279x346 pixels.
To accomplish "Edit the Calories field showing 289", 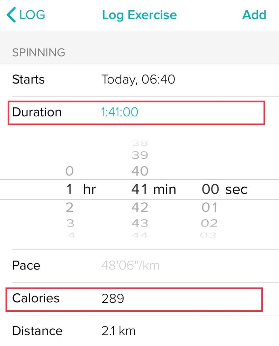I will point(113,299).
